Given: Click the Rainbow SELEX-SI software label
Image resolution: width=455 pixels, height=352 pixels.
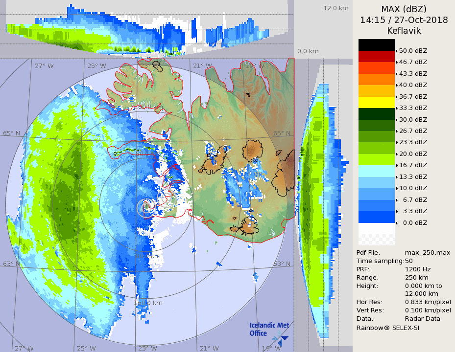Looking at the screenshot, I should 387,328.
